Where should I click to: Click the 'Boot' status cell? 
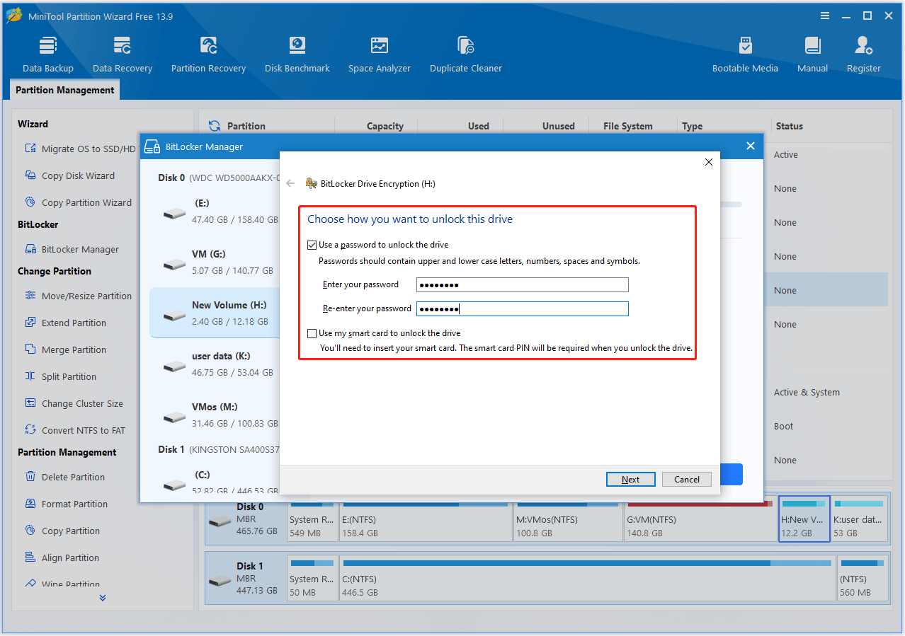coord(783,426)
